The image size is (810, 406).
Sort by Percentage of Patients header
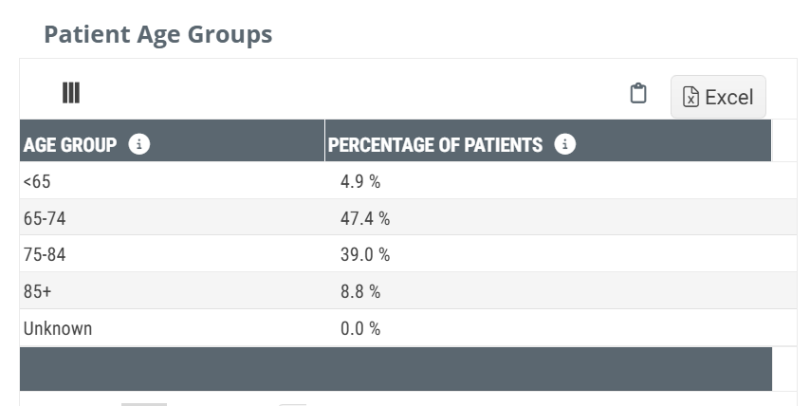click(x=435, y=145)
